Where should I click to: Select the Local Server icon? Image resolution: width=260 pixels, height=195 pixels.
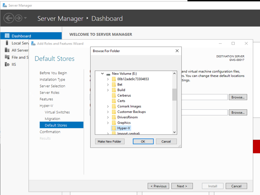7,43
